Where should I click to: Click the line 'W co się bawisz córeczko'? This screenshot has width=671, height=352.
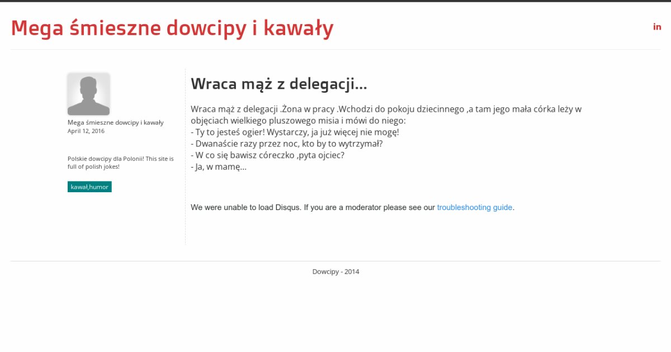(x=267, y=155)
